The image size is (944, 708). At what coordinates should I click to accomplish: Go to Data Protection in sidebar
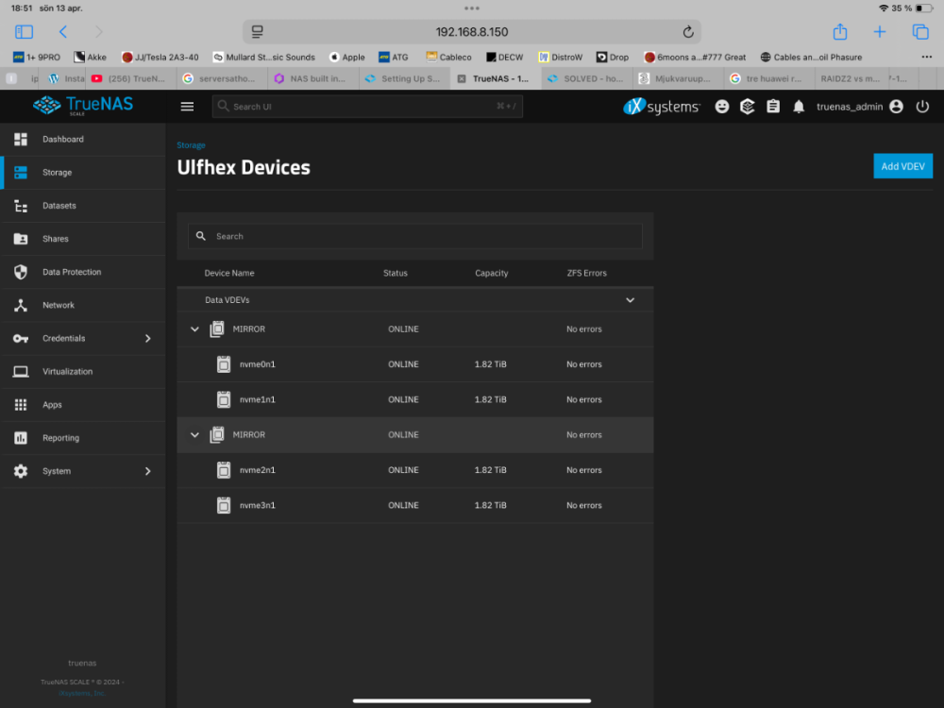click(72, 272)
